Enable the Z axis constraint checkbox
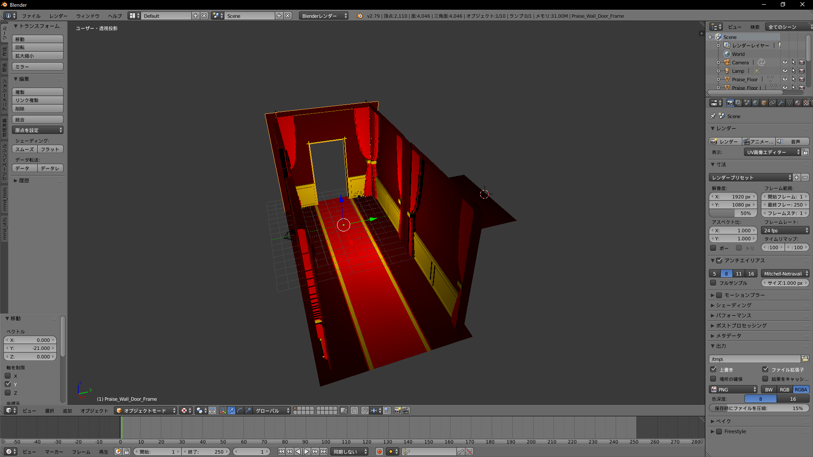The width and height of the screenshot is (813, 457). (x=8, y=393)
